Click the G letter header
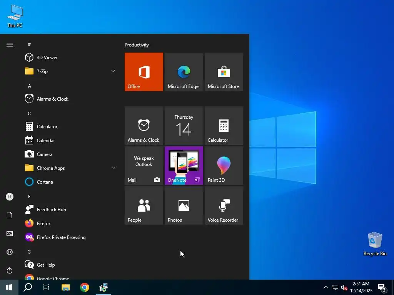 pos(29,252)
